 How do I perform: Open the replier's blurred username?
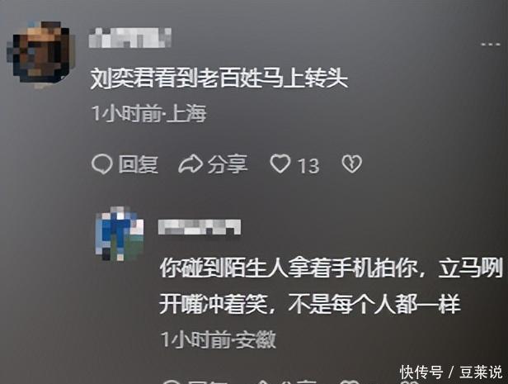point(200,227)
